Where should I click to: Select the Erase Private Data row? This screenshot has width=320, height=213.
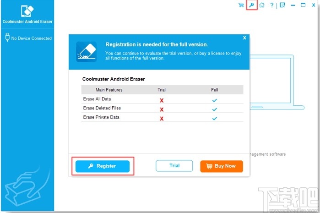(x=162, y=117)
